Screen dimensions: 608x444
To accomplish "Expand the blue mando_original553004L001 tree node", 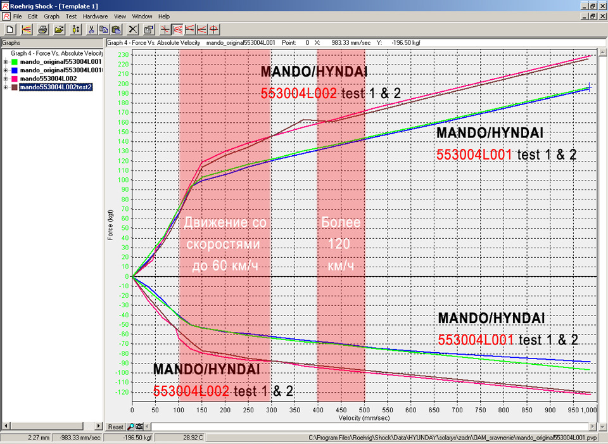I will 6,70.
